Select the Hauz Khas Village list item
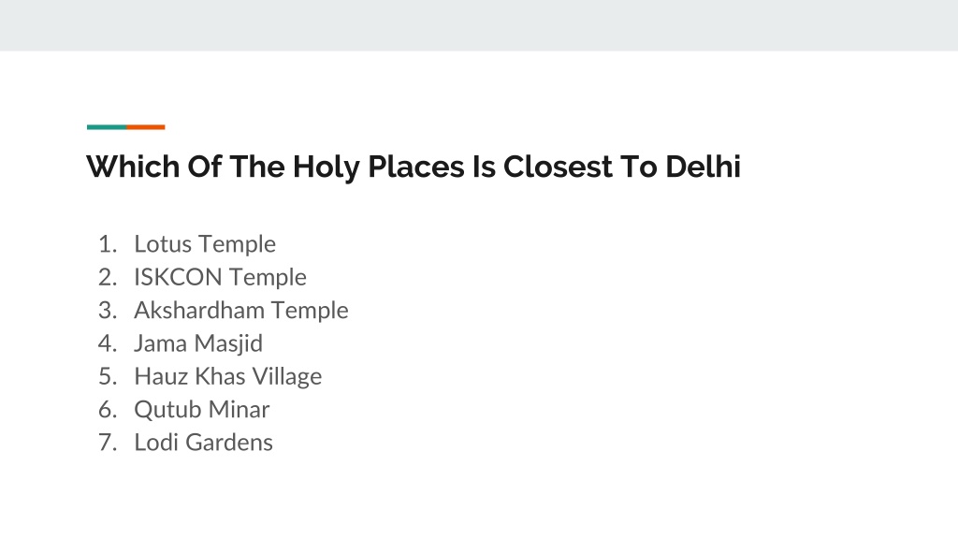Screen dimensions: 958x539 (x=228, y=376)
